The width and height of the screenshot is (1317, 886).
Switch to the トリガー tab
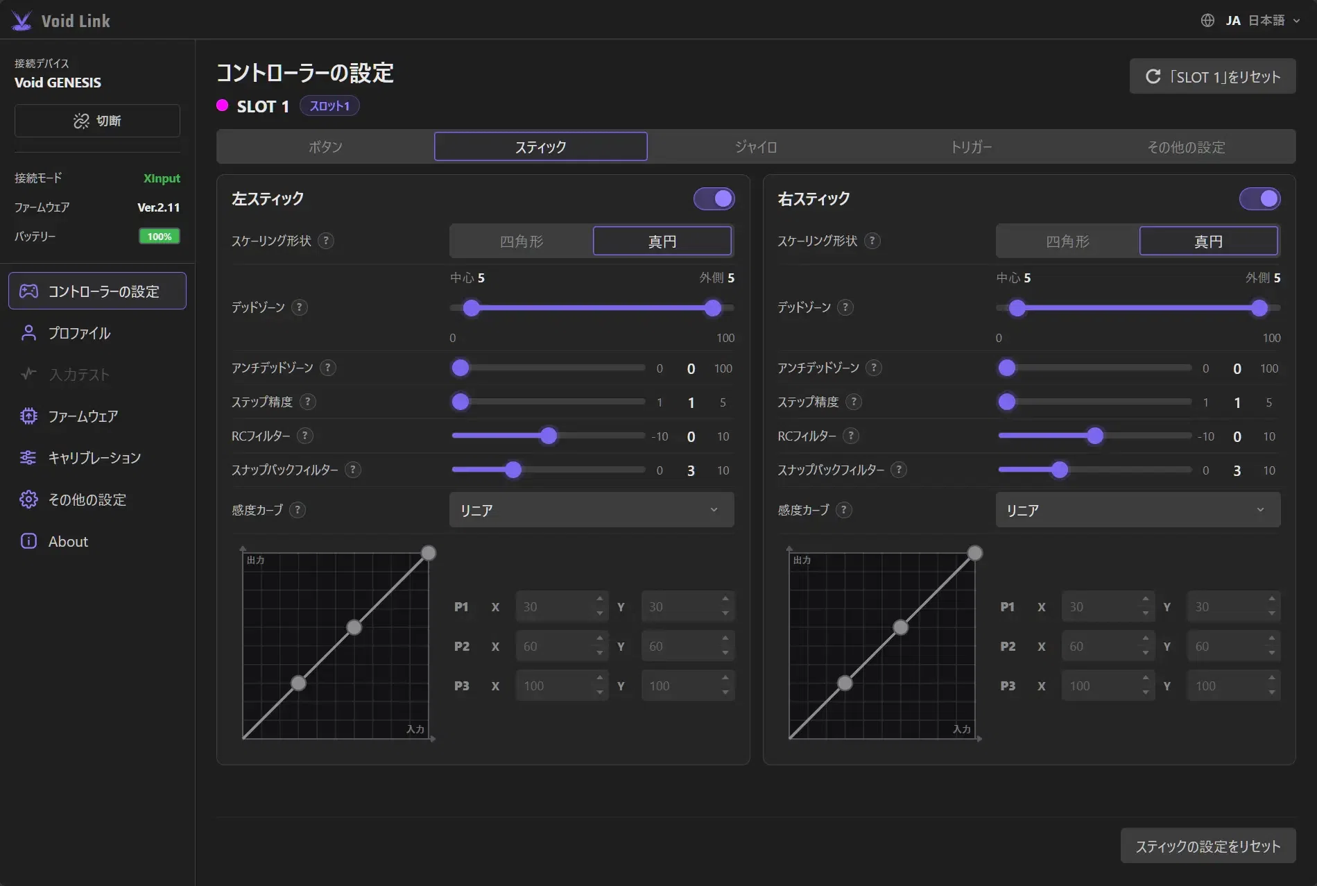(971, 147)
